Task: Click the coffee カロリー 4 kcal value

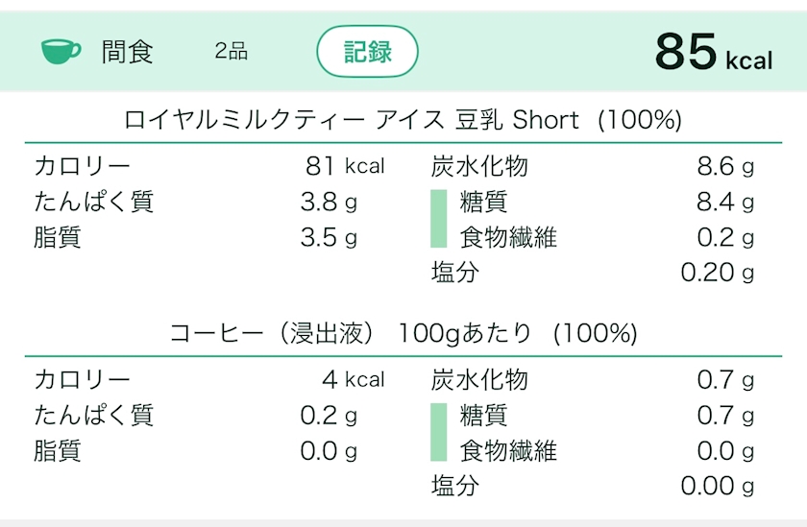Action: coord(353,379)
